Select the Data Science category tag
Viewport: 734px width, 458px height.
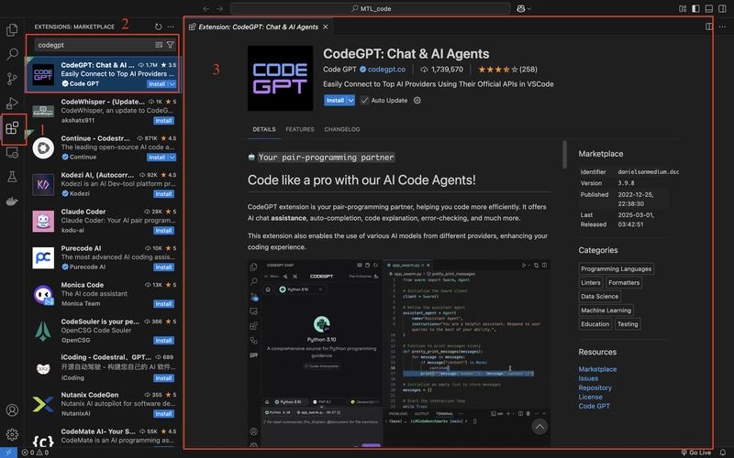click(599, 296)
